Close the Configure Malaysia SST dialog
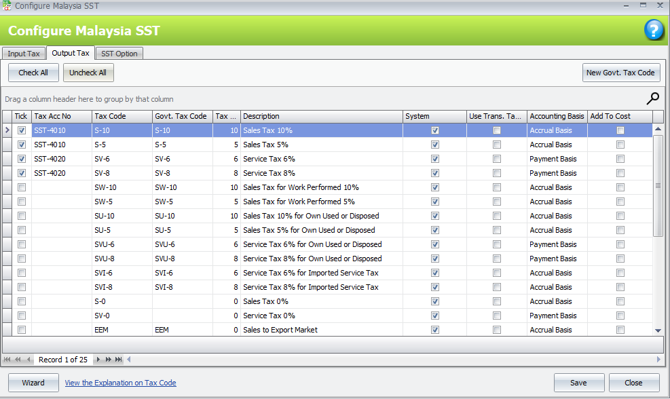670x399 pixels. (x=634, y=383)
